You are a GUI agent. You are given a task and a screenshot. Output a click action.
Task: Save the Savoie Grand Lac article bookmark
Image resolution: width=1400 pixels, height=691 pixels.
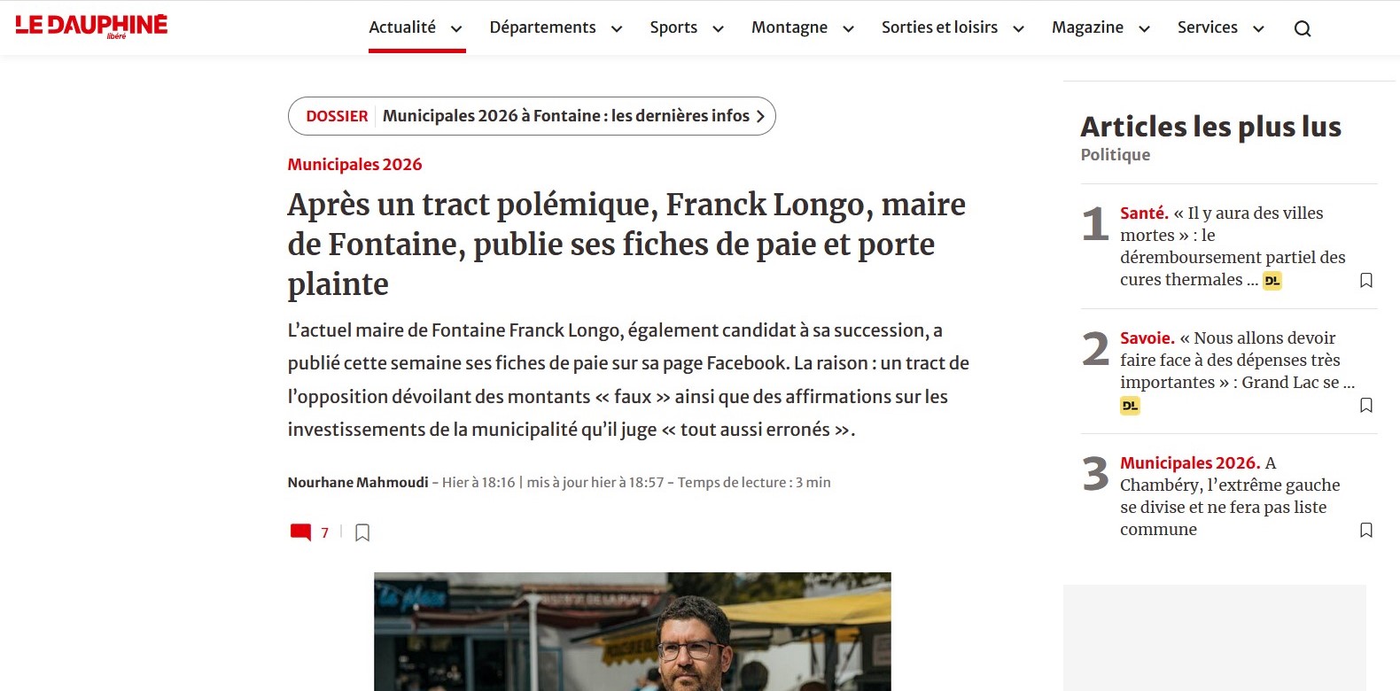pos(1365,406)
